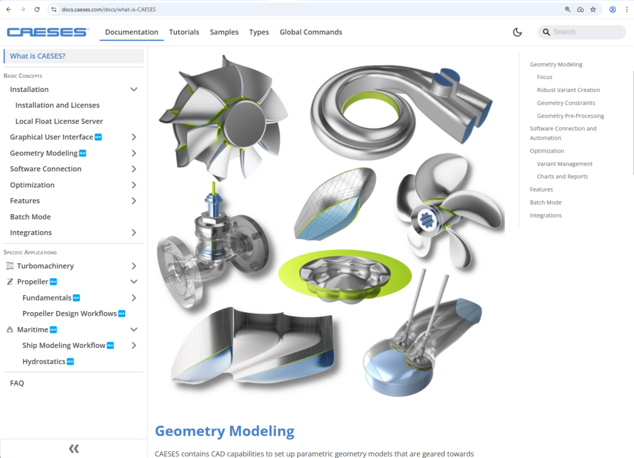This screenshot has height=458, width=634.
Task: Click the Turbomachinery icon in sidebar
Action: (10, 266)
